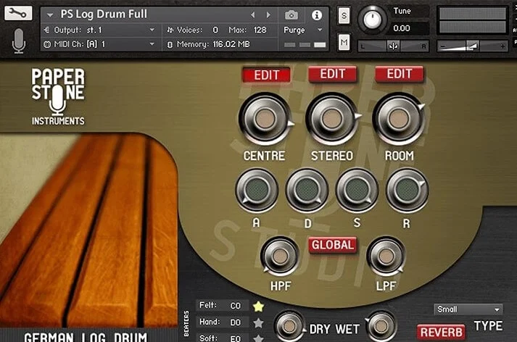The image size is (517, 342).
Task: Toggle the Soft beater star
Action: [x=258, y=338]
